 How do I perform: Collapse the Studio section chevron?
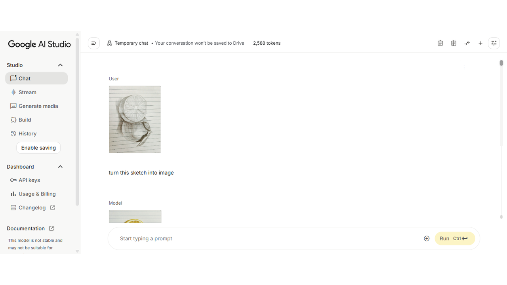[60, 65]
